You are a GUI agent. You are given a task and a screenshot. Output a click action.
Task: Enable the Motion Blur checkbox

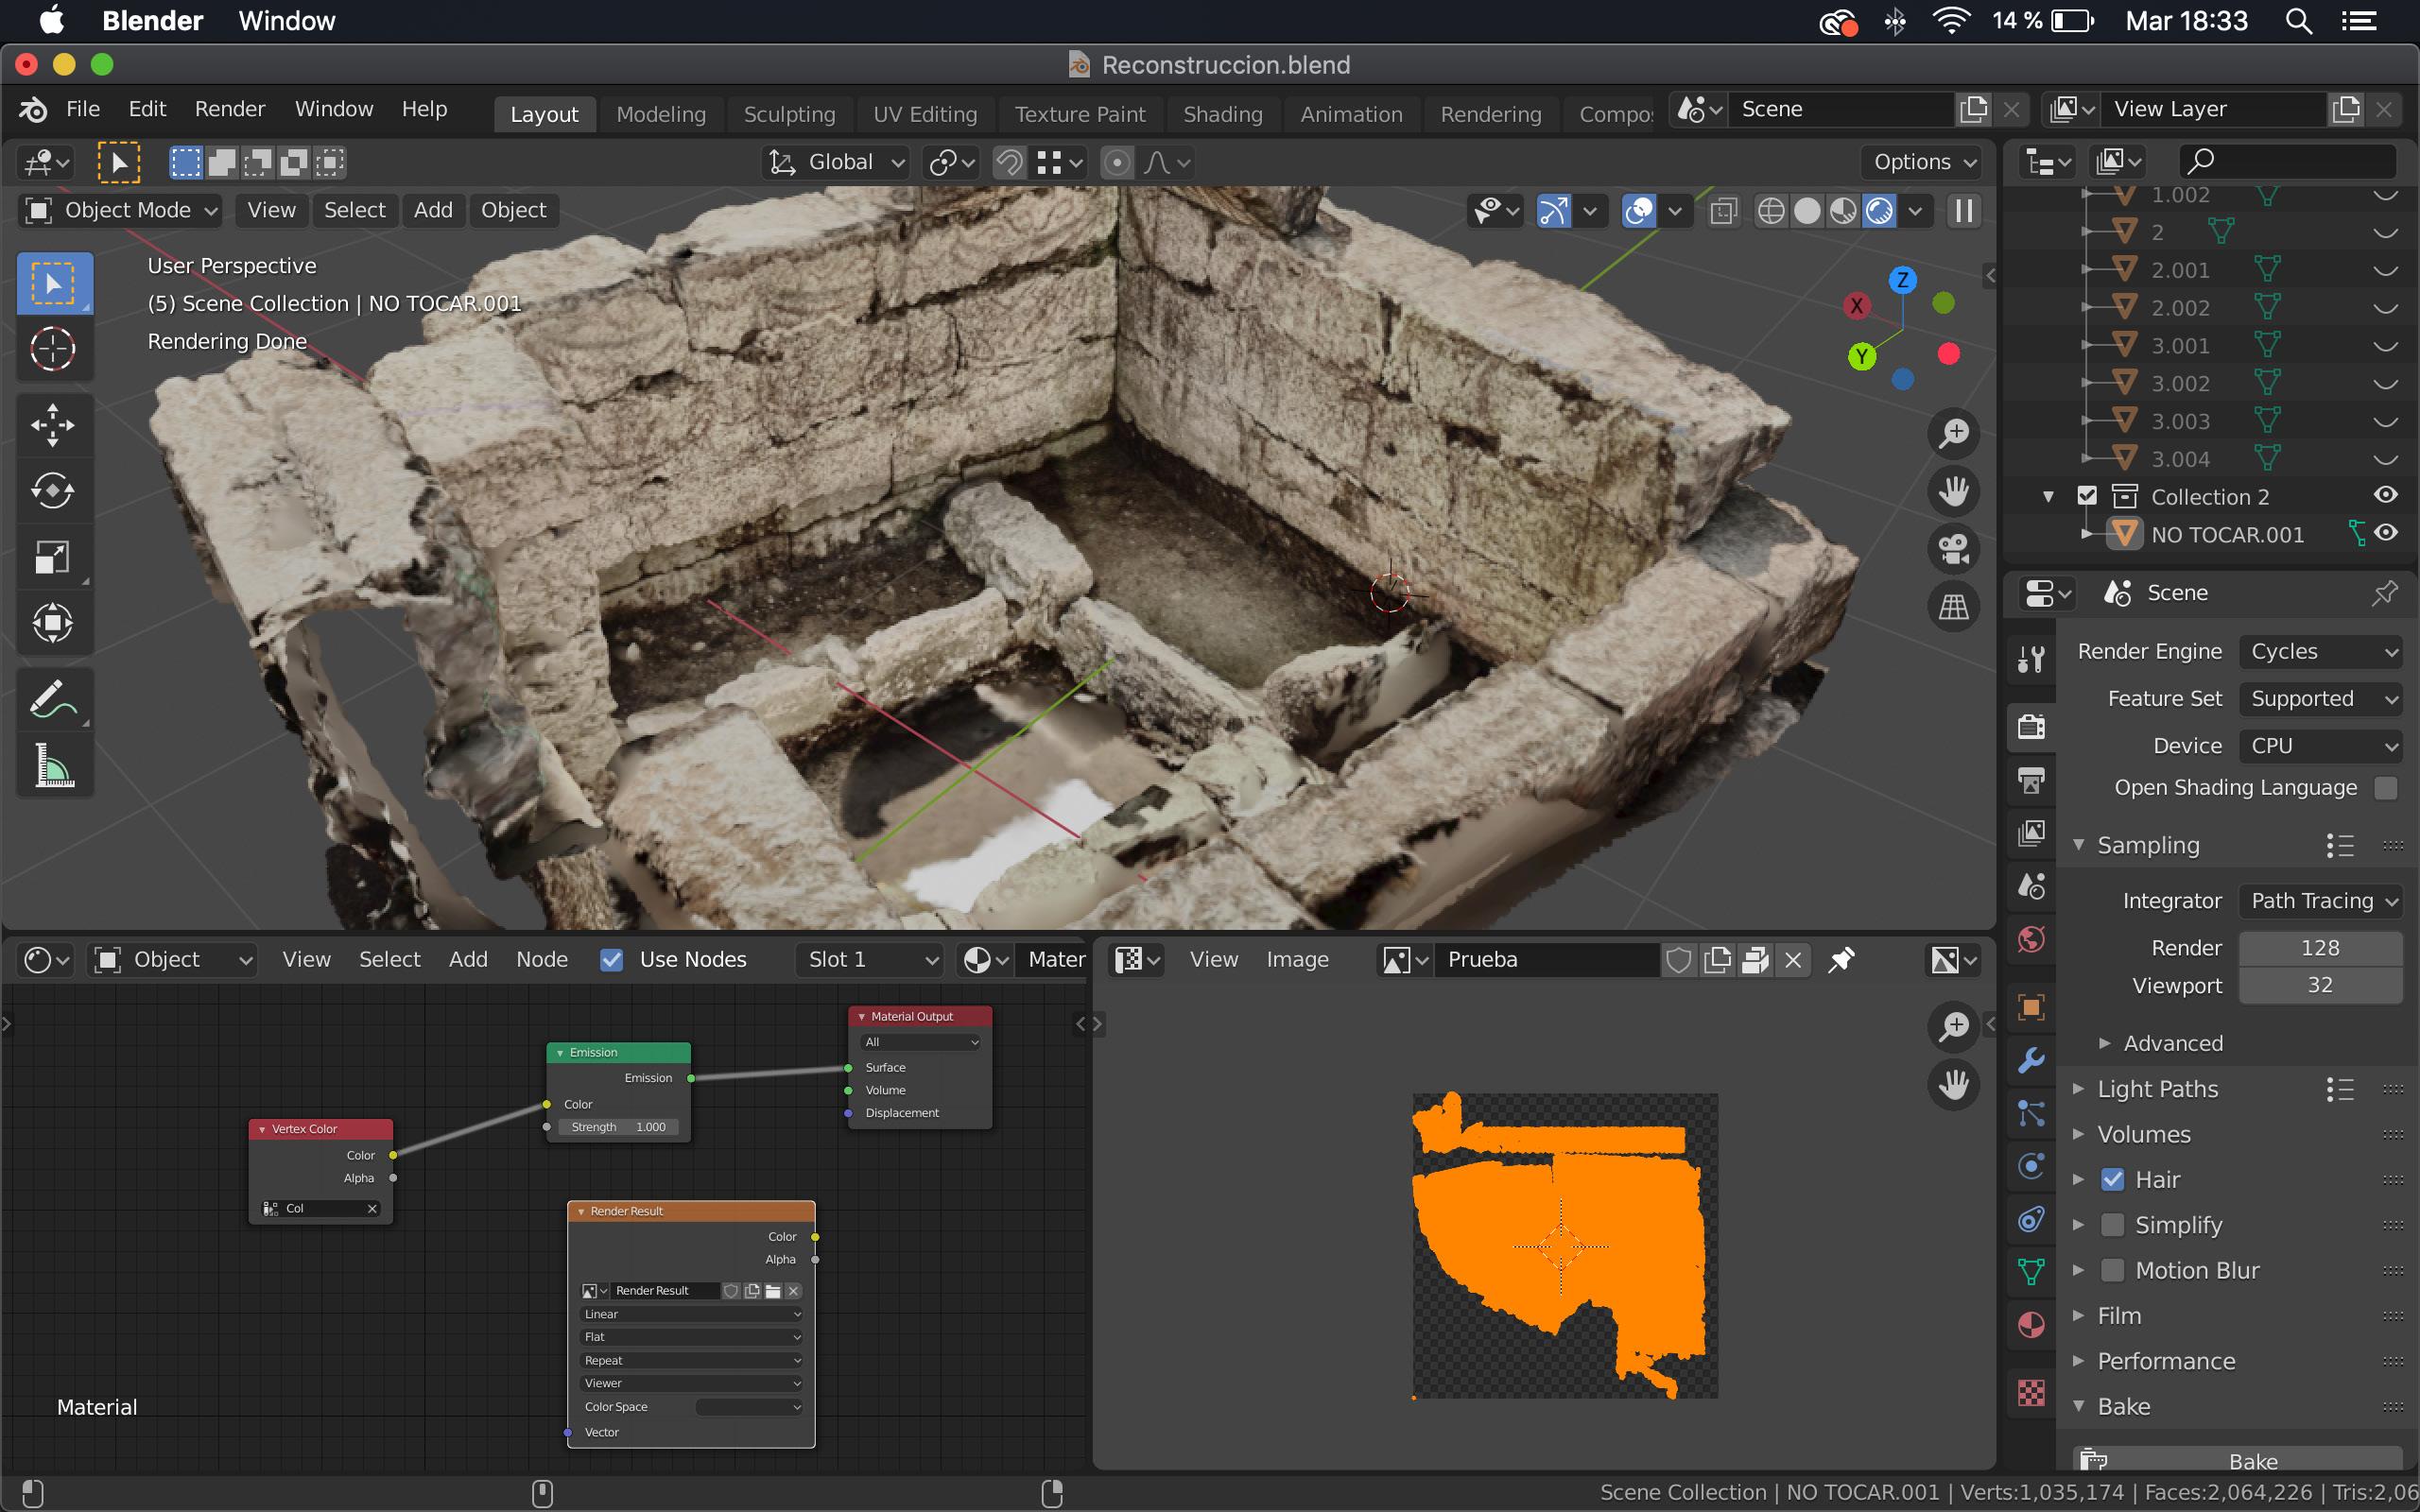[2112, 1270]
